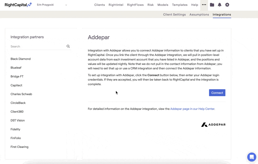Image resolution: width=258 pixels, height=164 pixels.
Task: Open Addepar page in Help Center link
Action: click(192, 109)
